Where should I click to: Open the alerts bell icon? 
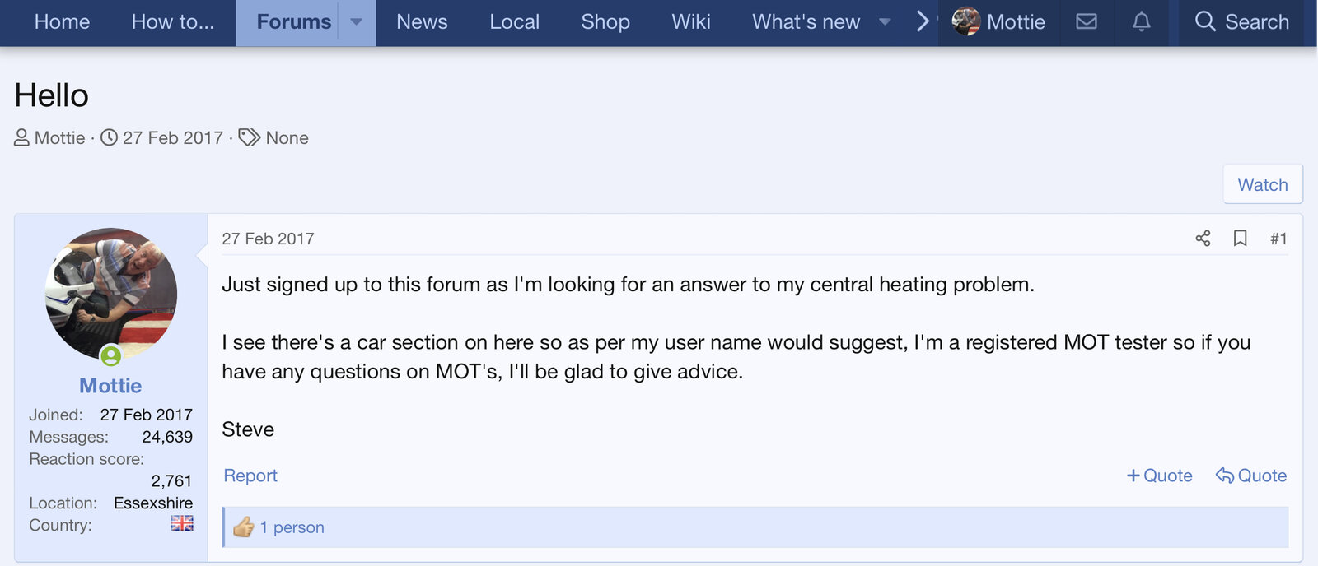pos(1141,22)
